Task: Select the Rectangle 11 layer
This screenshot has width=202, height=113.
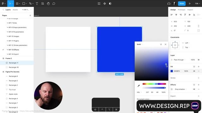Action: (x=17, y=63)
